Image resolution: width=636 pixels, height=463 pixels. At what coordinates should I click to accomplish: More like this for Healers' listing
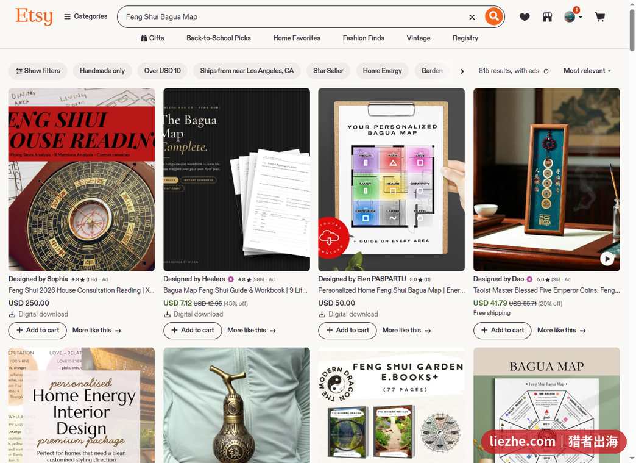252,330
